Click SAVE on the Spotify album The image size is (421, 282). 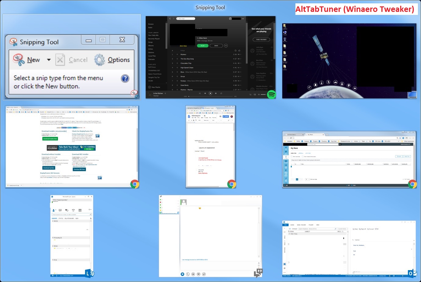point(216,46)
